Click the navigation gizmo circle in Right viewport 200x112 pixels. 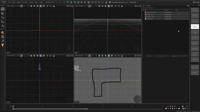[137, 99]
